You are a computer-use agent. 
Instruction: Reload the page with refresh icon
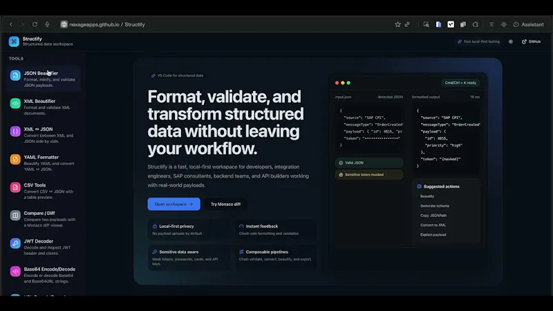click(x=35, y=24)
